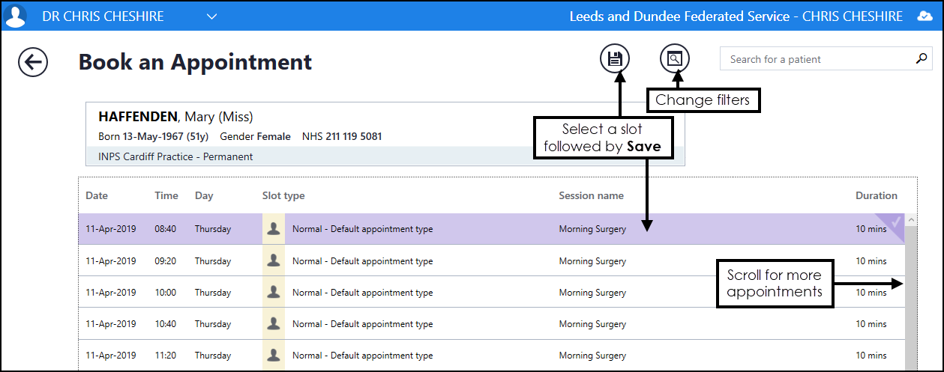
Task: Click the cloud sync status icon
Action: (923, 16)
